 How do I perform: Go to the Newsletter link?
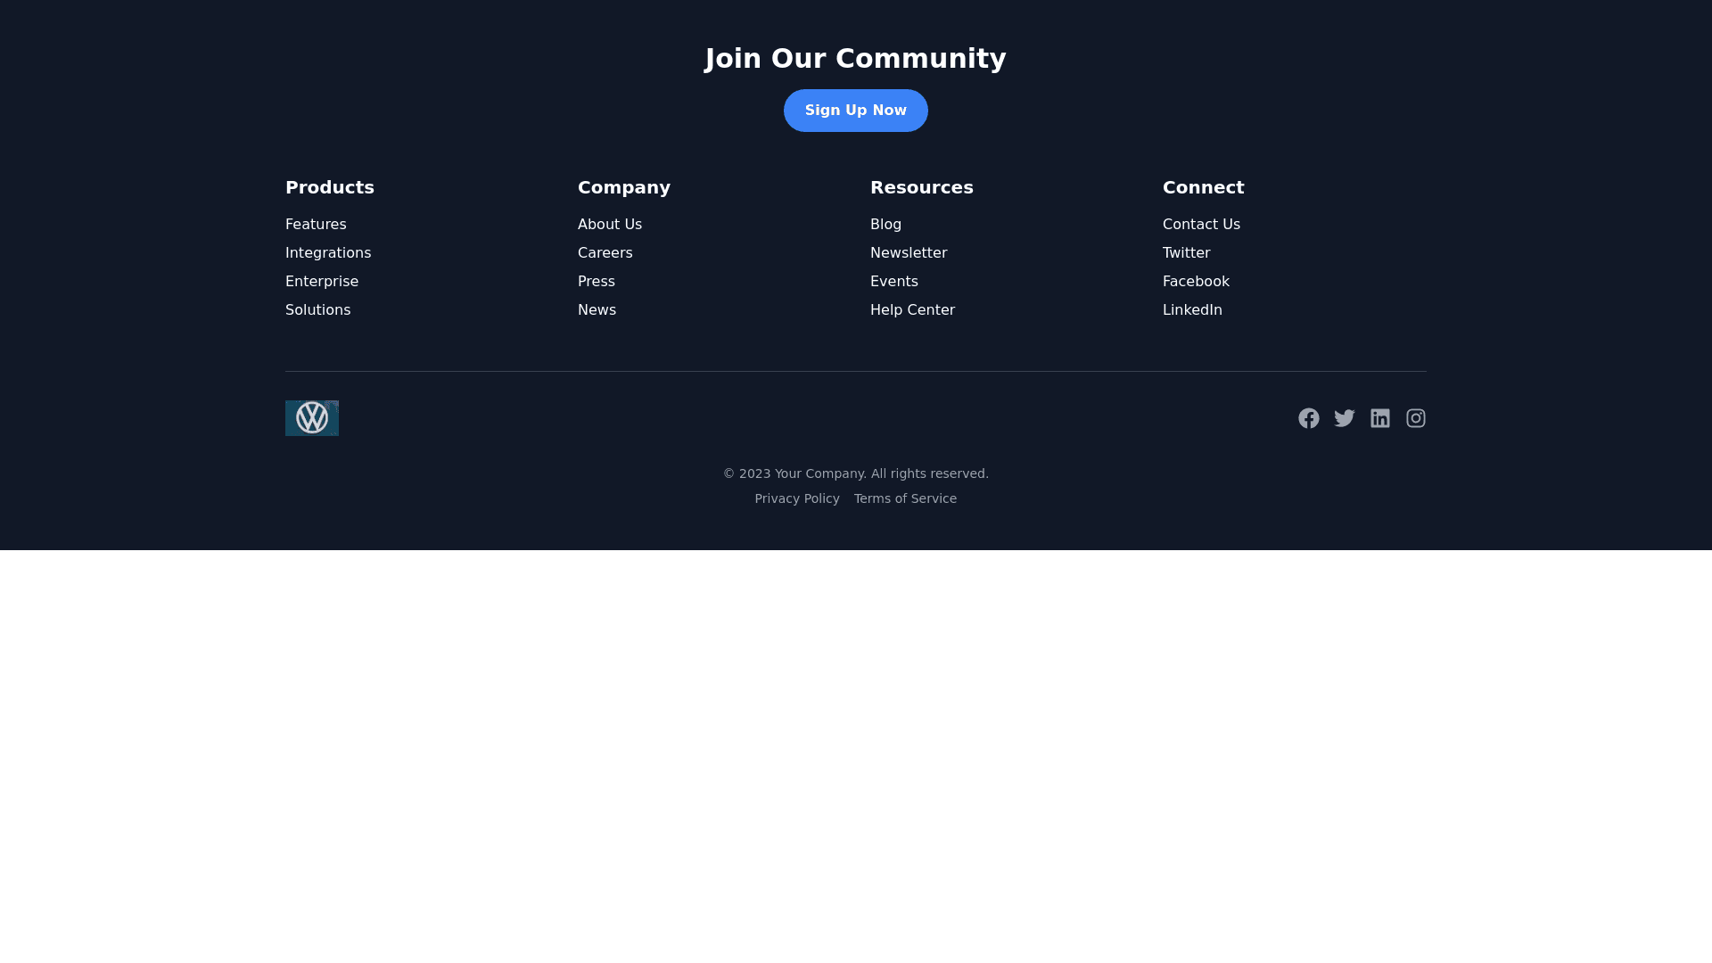[909, 253]
